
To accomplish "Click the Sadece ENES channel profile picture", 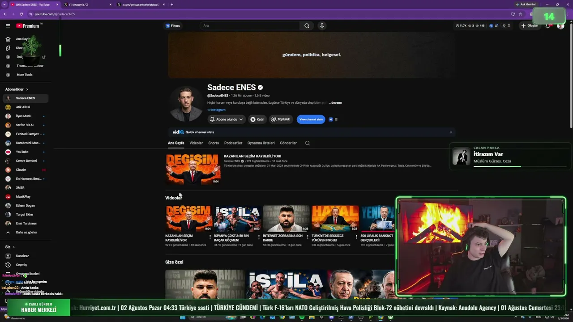I will (186, 104).
